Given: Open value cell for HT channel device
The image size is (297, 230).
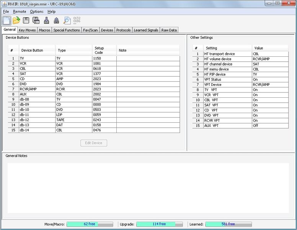Looking at the screenshot, I should pos(270,64).
